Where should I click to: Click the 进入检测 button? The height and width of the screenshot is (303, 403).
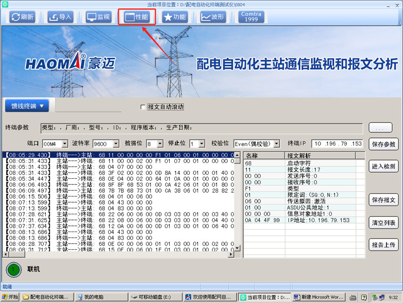pos(383,166)
